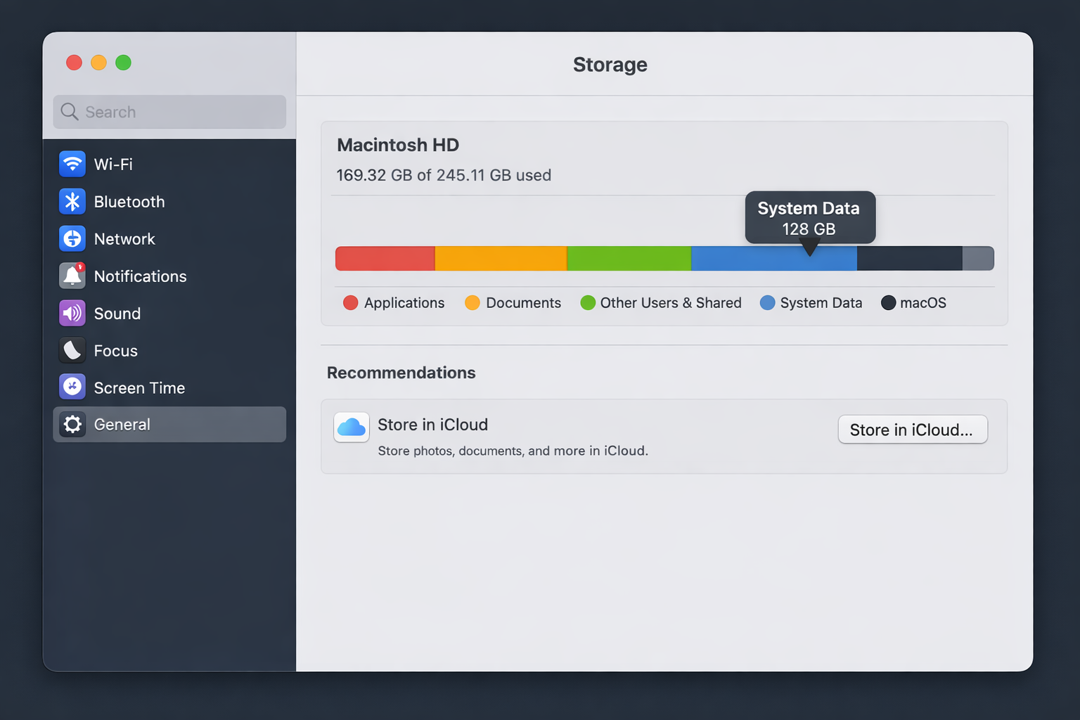Click the System Data legend label
The height and width of the screenshot is (720, 1080).
(x=821, y=303)
